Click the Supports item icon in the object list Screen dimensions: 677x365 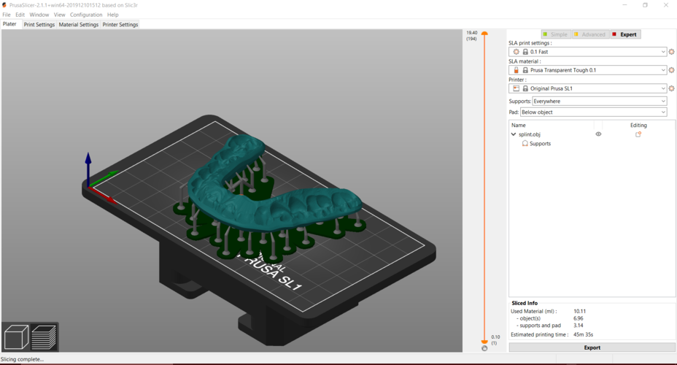click(x=525, y=143)
